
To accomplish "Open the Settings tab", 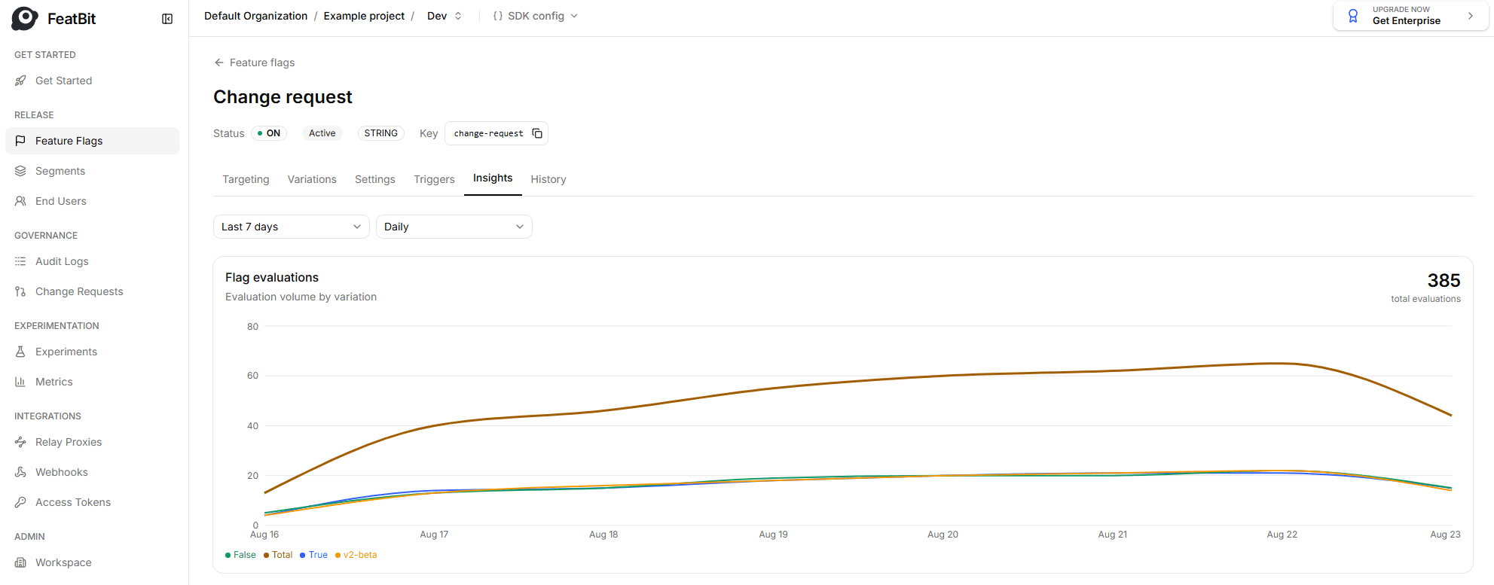I will pyautogui.click(x=375, y=179).
